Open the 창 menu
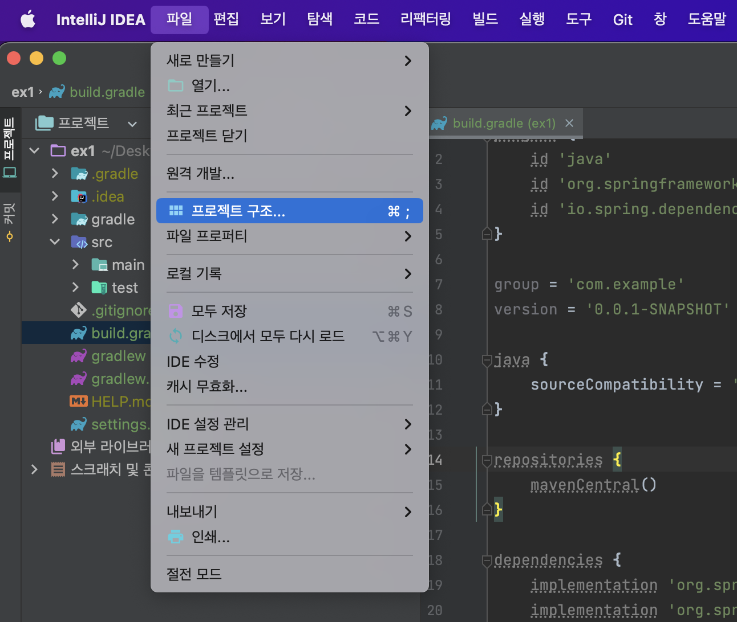The width and height of the screenshot is (737, 622). (660, 19)
